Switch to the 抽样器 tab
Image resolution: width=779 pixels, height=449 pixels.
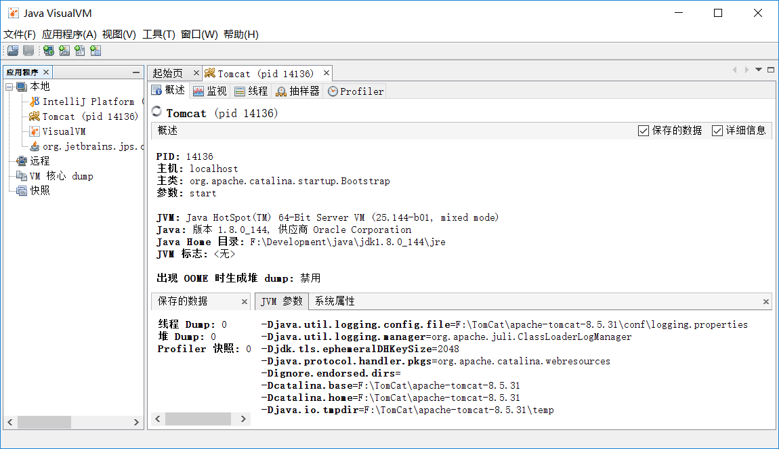[x=298, y=91]
